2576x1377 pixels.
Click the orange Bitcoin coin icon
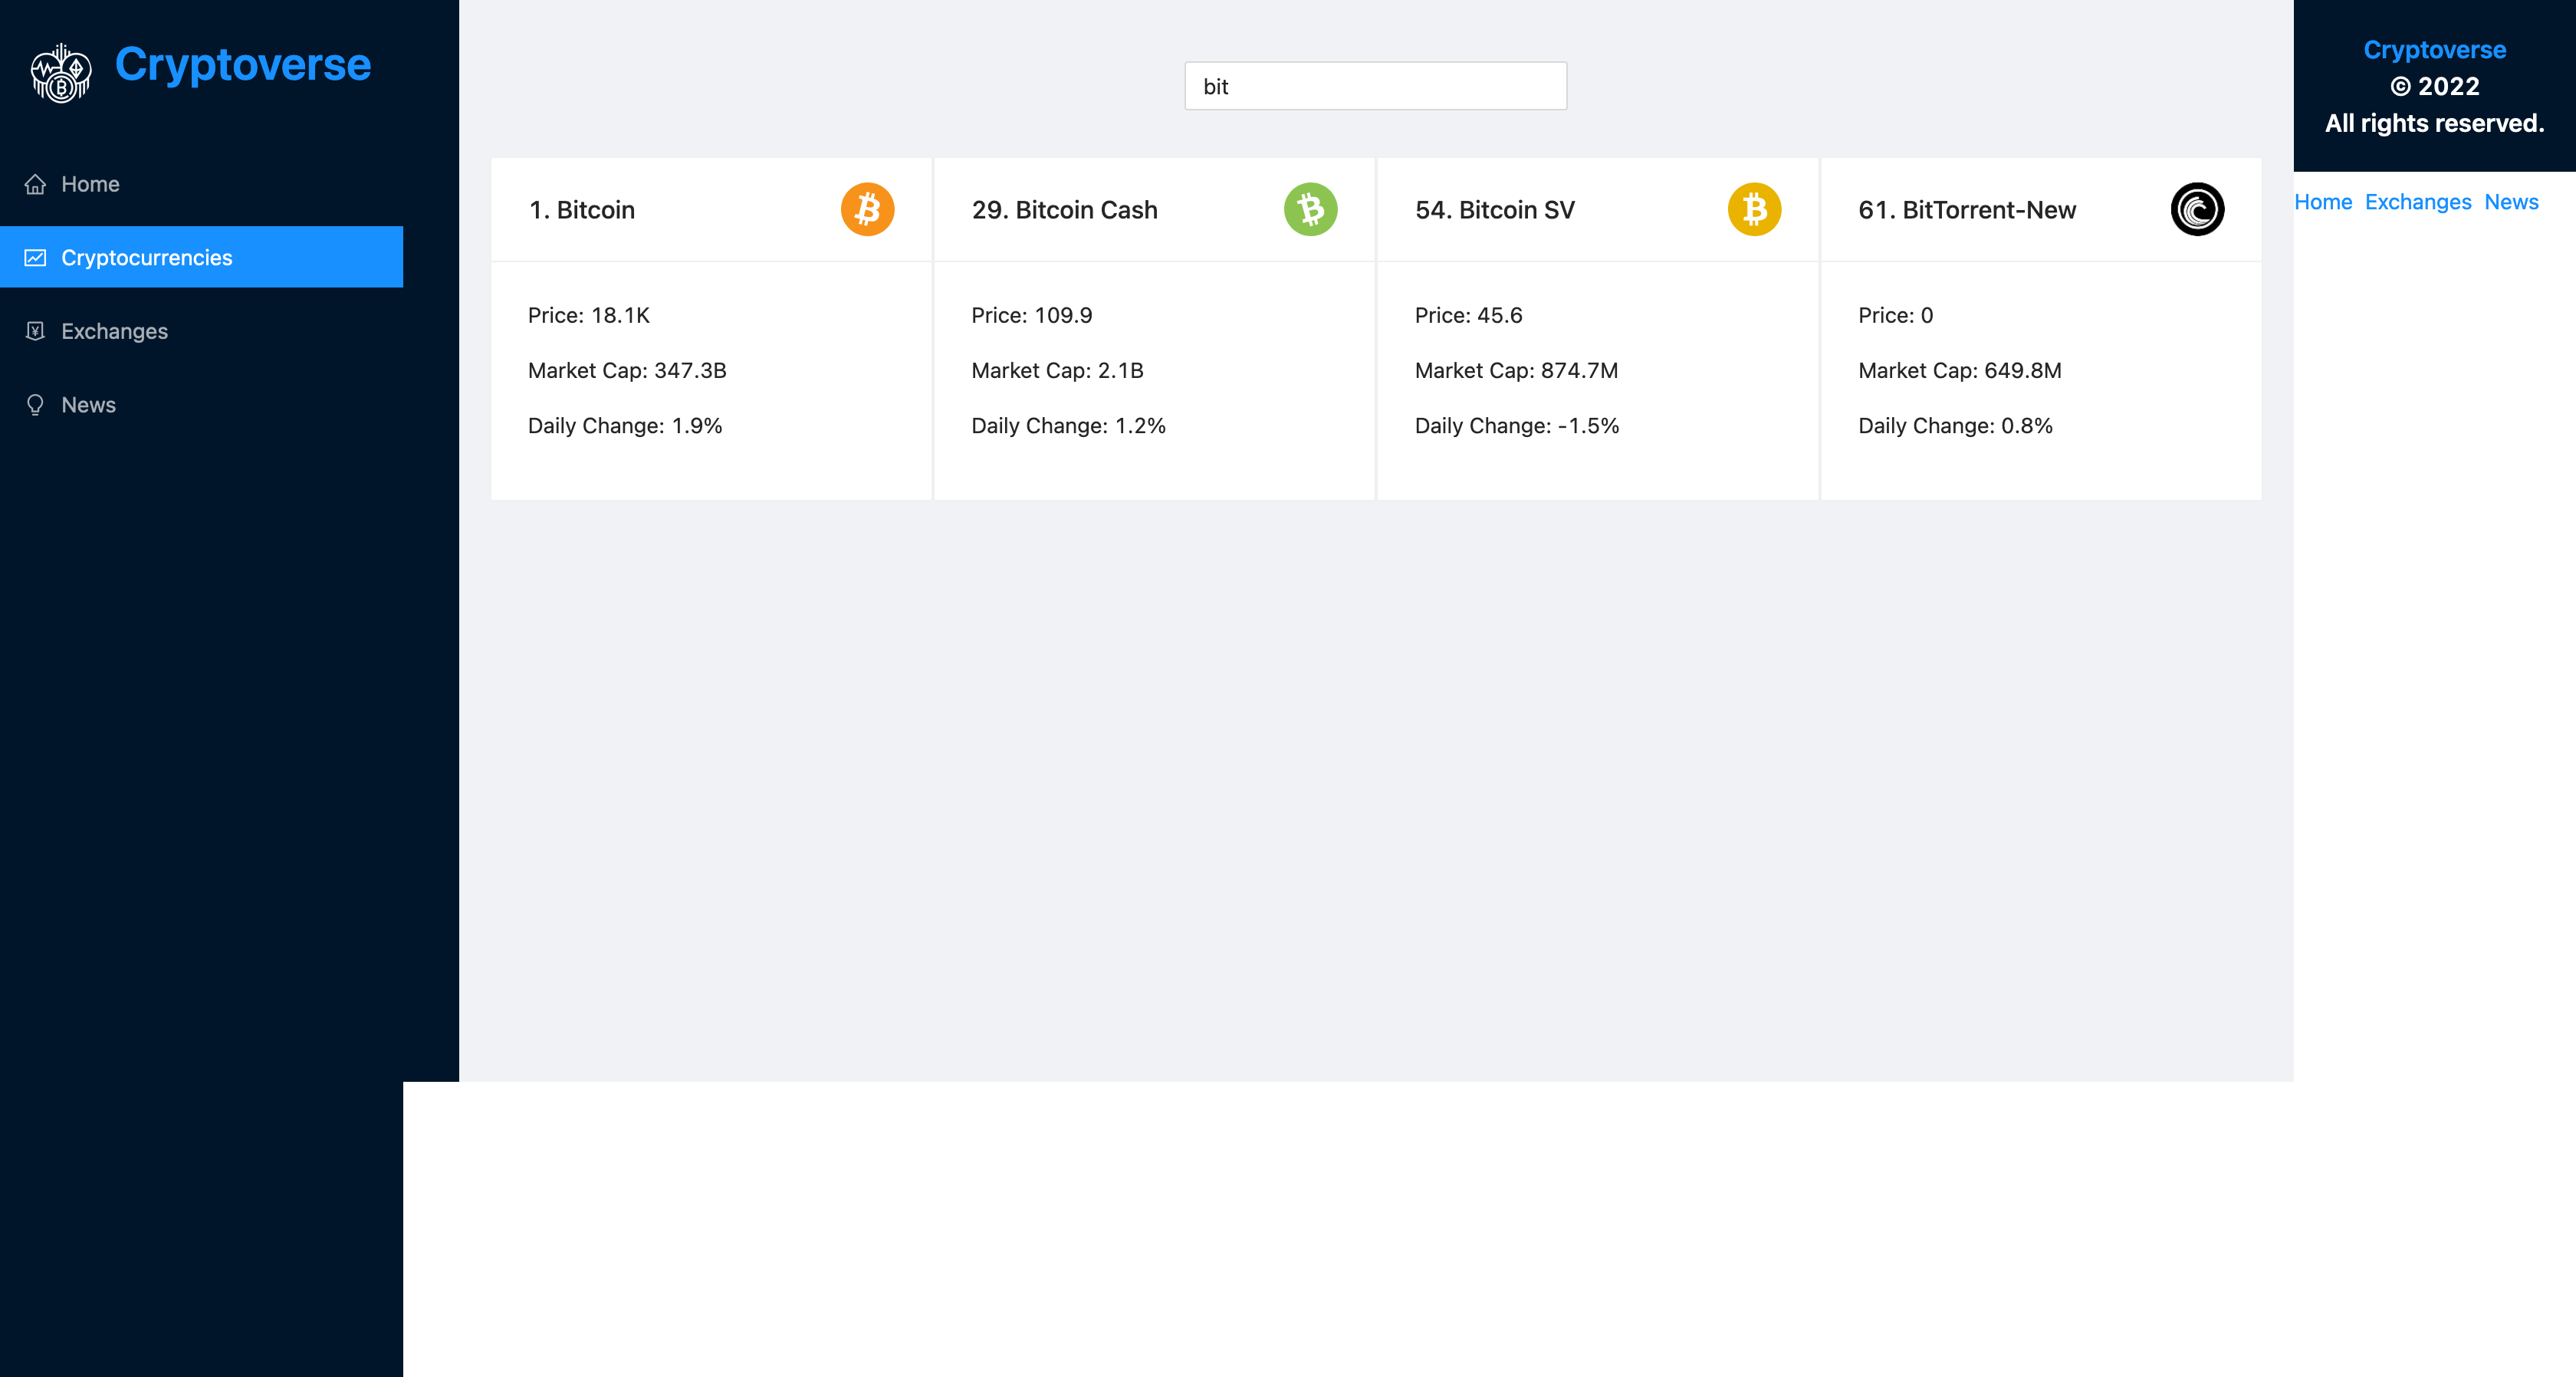click(x=867, y=209)
